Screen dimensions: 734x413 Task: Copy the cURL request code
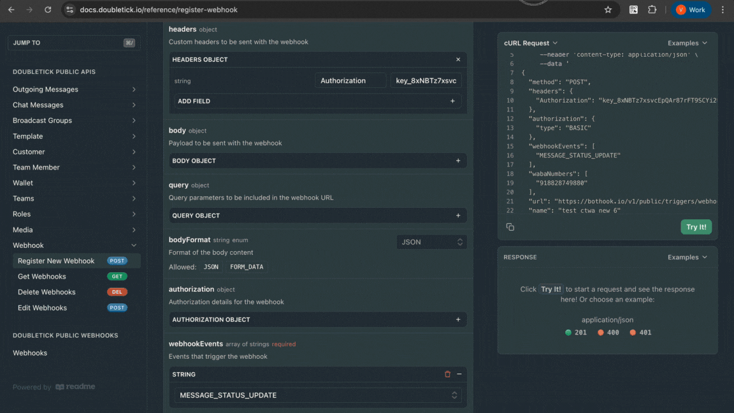pyautogui.click(x=510, y=227)
